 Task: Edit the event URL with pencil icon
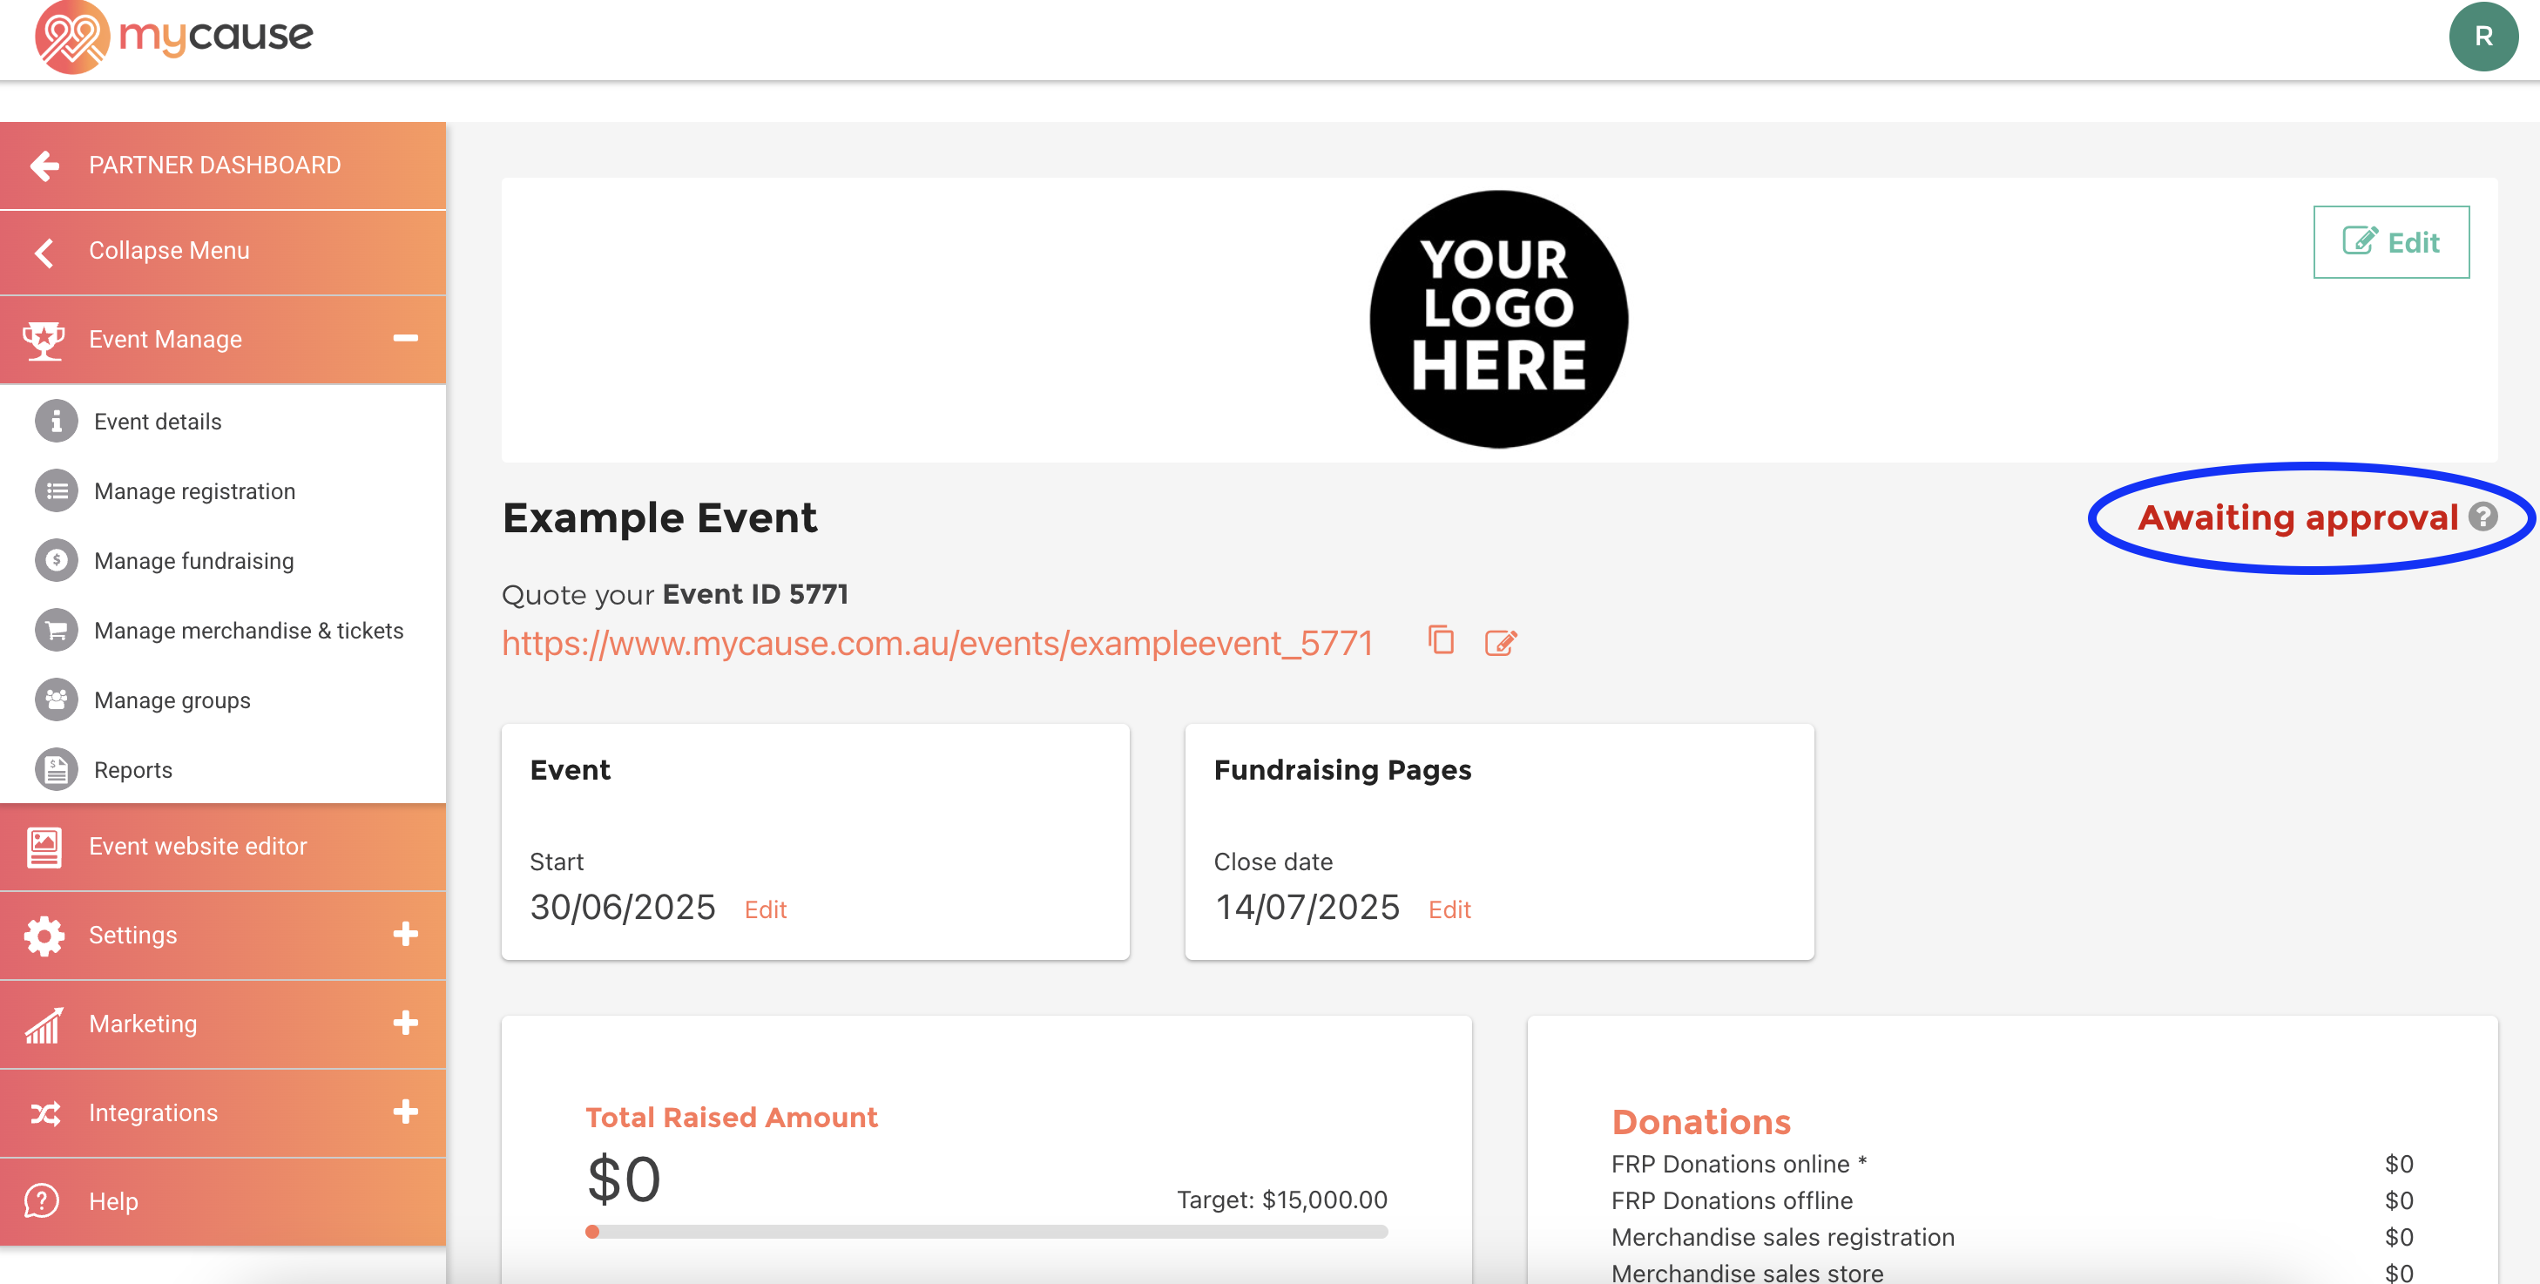coord(1501,643)
